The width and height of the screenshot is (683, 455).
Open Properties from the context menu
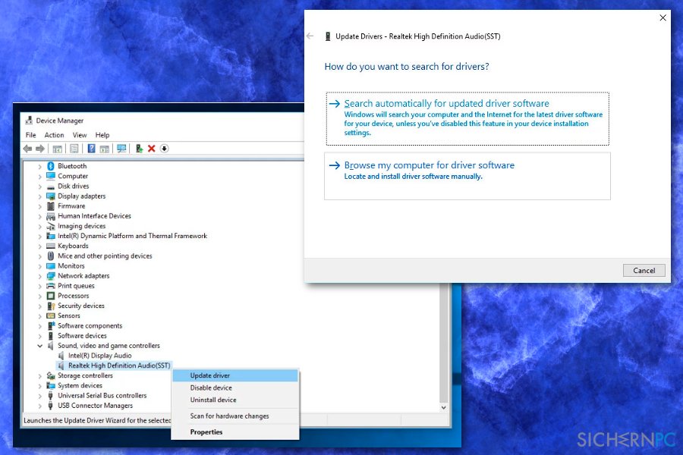[235, 432]
